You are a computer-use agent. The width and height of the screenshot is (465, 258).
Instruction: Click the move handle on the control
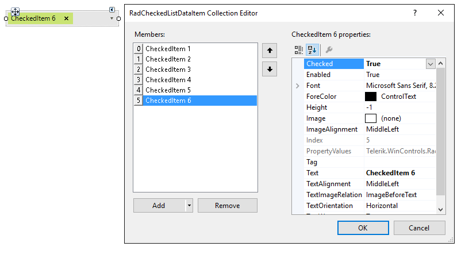pos(15,12)
